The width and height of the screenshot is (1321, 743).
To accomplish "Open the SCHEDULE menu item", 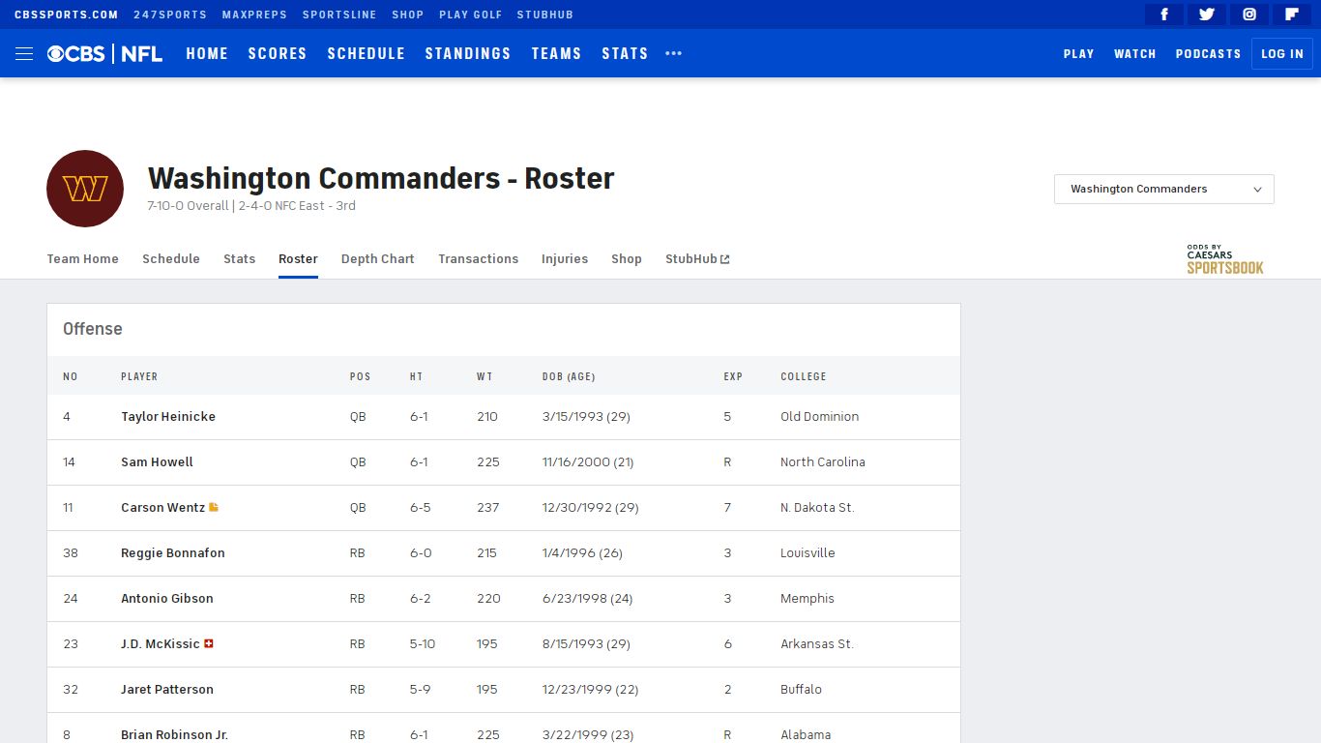I will pyautogui.click(x=367, y=54).
